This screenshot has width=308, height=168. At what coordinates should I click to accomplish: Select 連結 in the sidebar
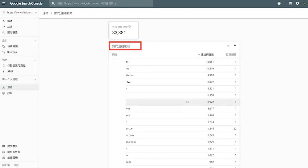pyautogui.click(x=19, y=87)
